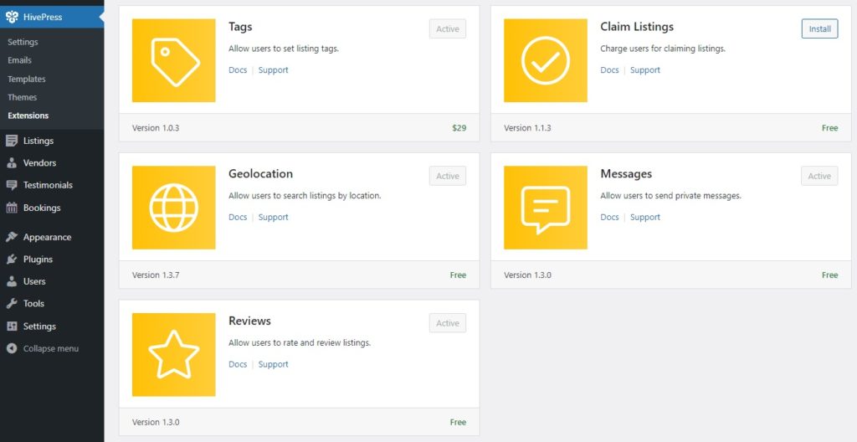
Task: Open Docs link for Messages extension
Action: point(609,218)
